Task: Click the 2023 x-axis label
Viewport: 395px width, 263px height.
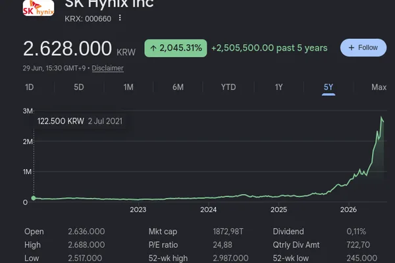Action: 138,209
